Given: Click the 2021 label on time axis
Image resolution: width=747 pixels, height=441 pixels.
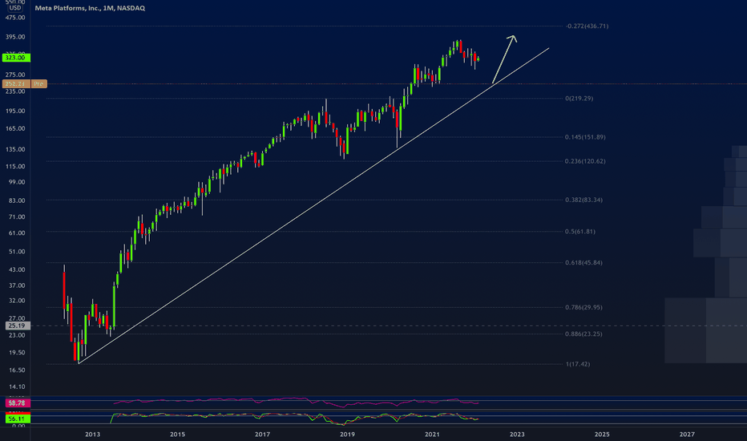Looking at the screenshot, I should (x=432, y=435).
